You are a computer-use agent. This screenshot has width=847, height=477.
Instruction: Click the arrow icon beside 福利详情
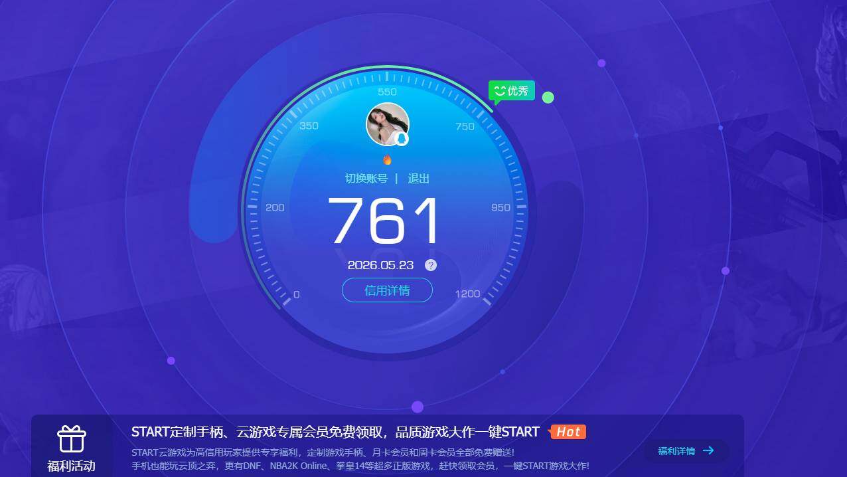tap(708, 450)
